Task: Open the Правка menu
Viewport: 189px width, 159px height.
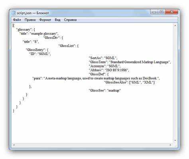Action: [x=30, y=20]
